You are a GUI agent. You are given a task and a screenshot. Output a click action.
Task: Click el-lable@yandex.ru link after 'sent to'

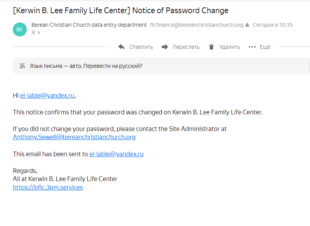(116, 154)
